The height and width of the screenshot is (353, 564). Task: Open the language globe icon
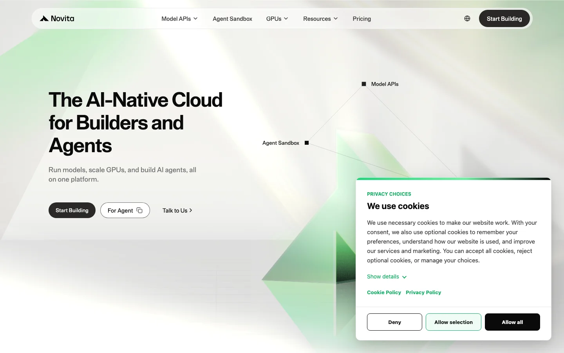tap(467, 18)
